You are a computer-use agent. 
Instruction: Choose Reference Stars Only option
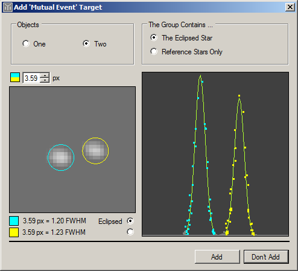(x=154, y=51)
